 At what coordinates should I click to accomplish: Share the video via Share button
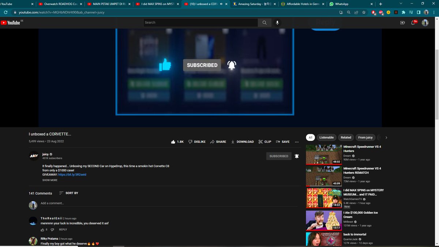(218, 142)
